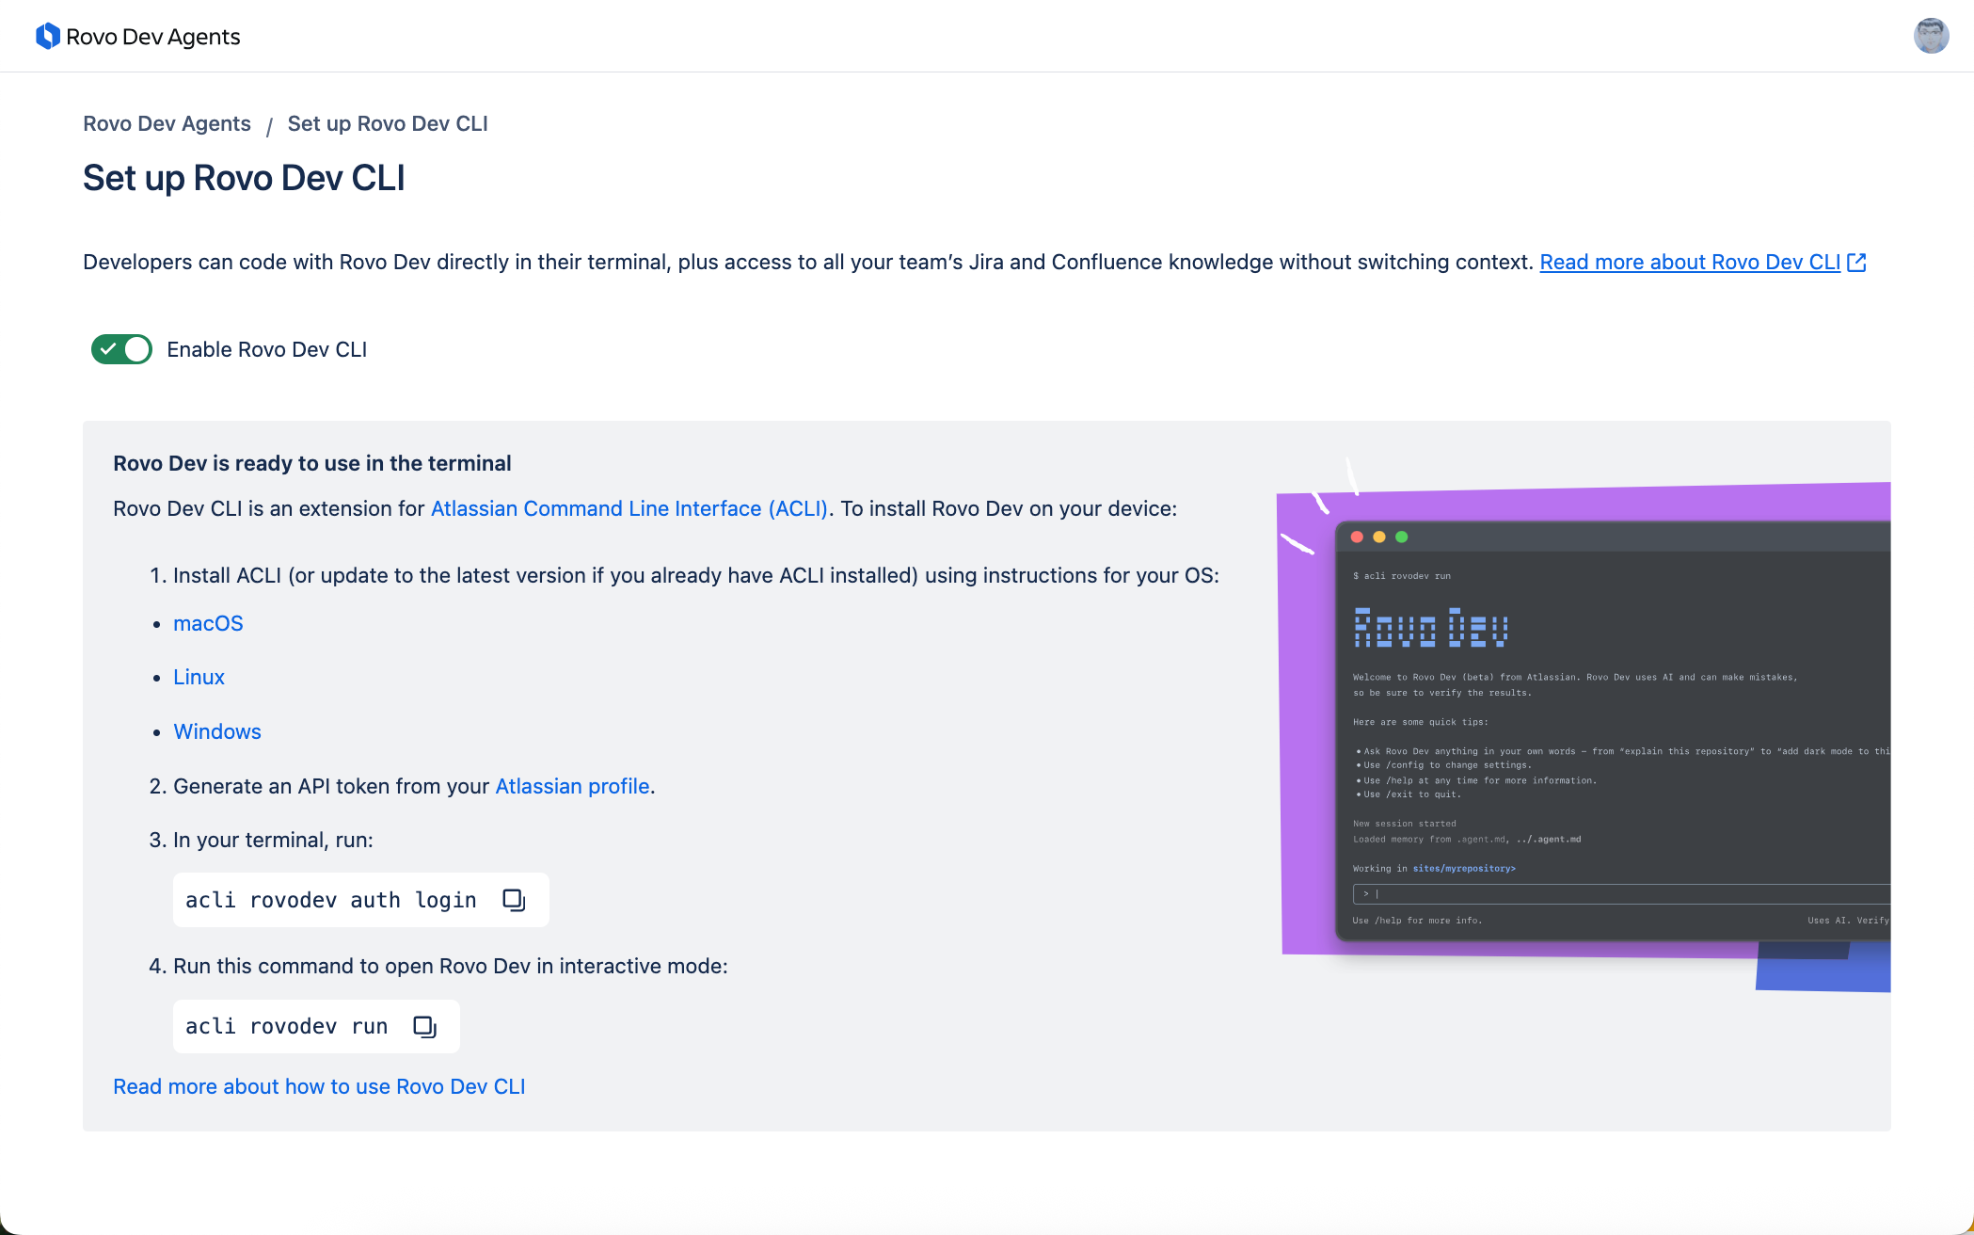
Task: Click the '3. In your terminal, run:' step text
Action: click(x=261, y=840)
